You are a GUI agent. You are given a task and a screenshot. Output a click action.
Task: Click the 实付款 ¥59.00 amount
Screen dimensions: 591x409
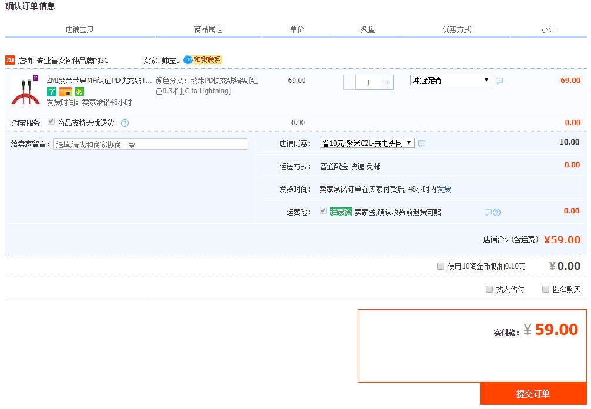pyautogui.click(x=550, y=330)
